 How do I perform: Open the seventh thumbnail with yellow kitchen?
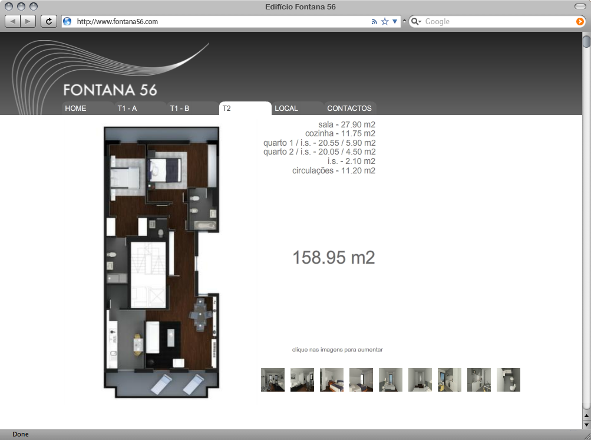(449, 380)
